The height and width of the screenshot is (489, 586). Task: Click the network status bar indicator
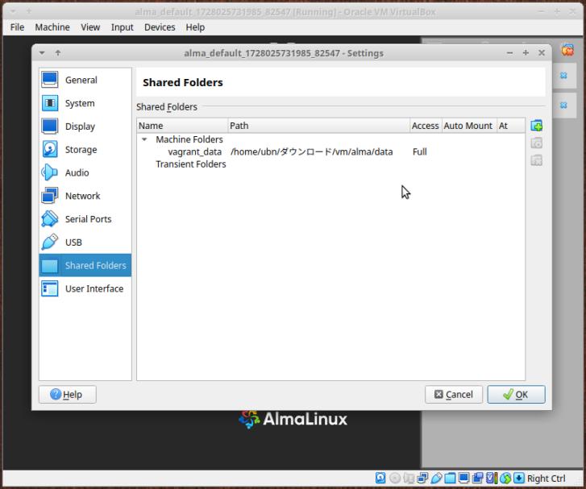pos(422,478)
